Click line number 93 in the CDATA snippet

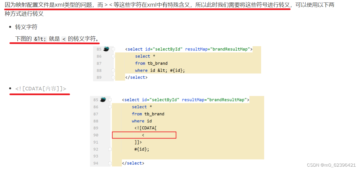click(x=96, y=156)
